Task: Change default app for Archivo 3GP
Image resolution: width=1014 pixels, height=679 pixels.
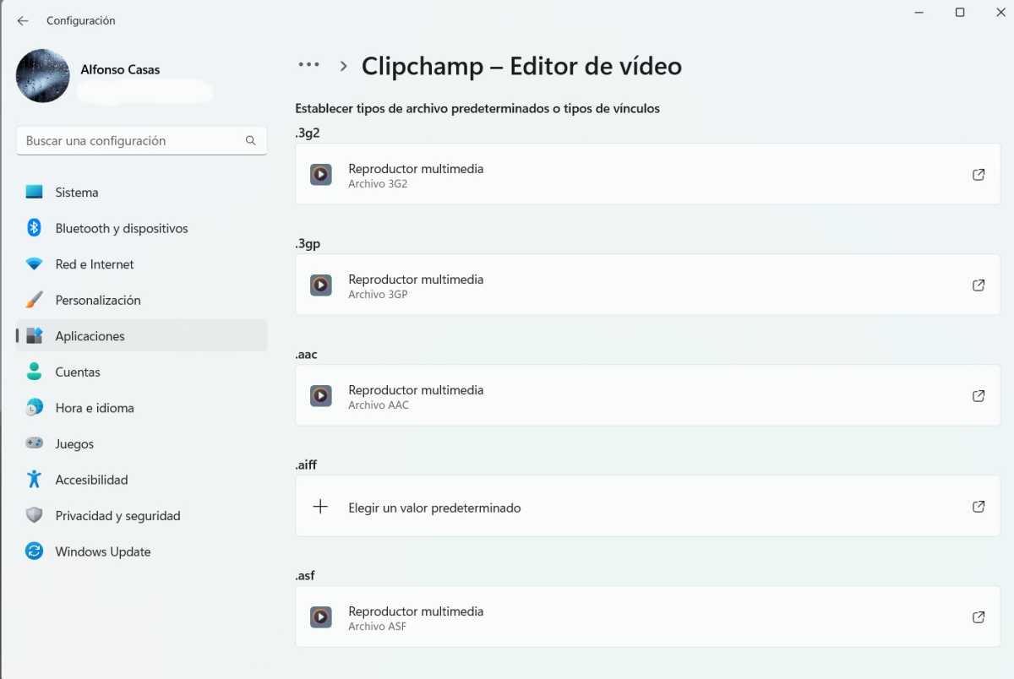Action: tap(648, 285)
